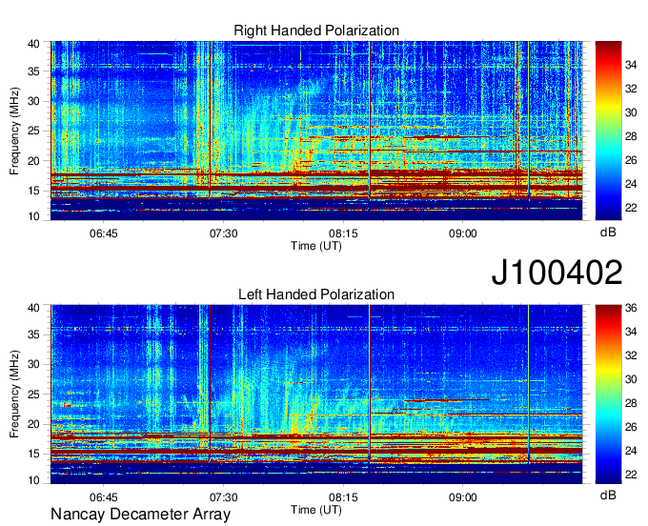Click the 40 MHz tick label of left-handed plot

[x=33, y=308]
